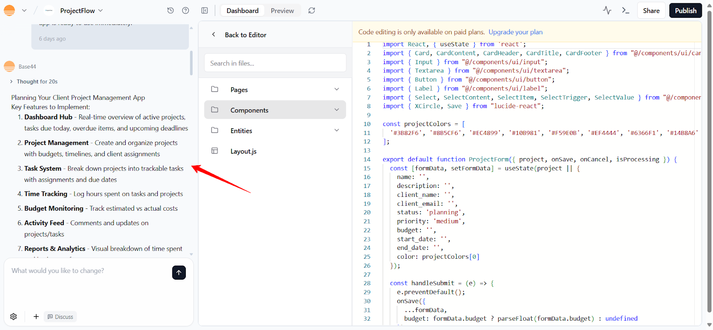The height and width of the screenshot is (330, 713).
Task: Open the workspace chevron next to logo
Action: tap(24, 10)
